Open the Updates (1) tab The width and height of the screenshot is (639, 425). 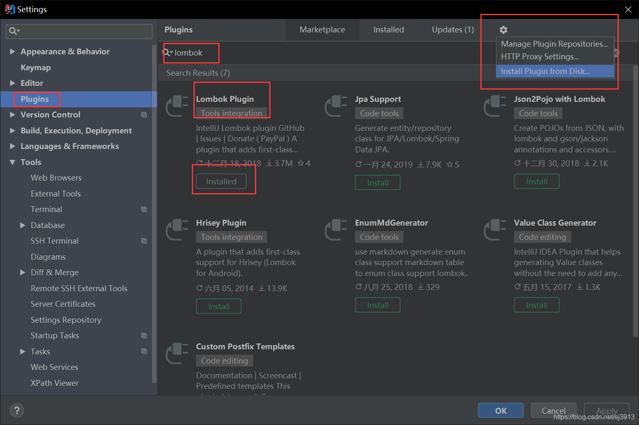[x=453, y=30]
